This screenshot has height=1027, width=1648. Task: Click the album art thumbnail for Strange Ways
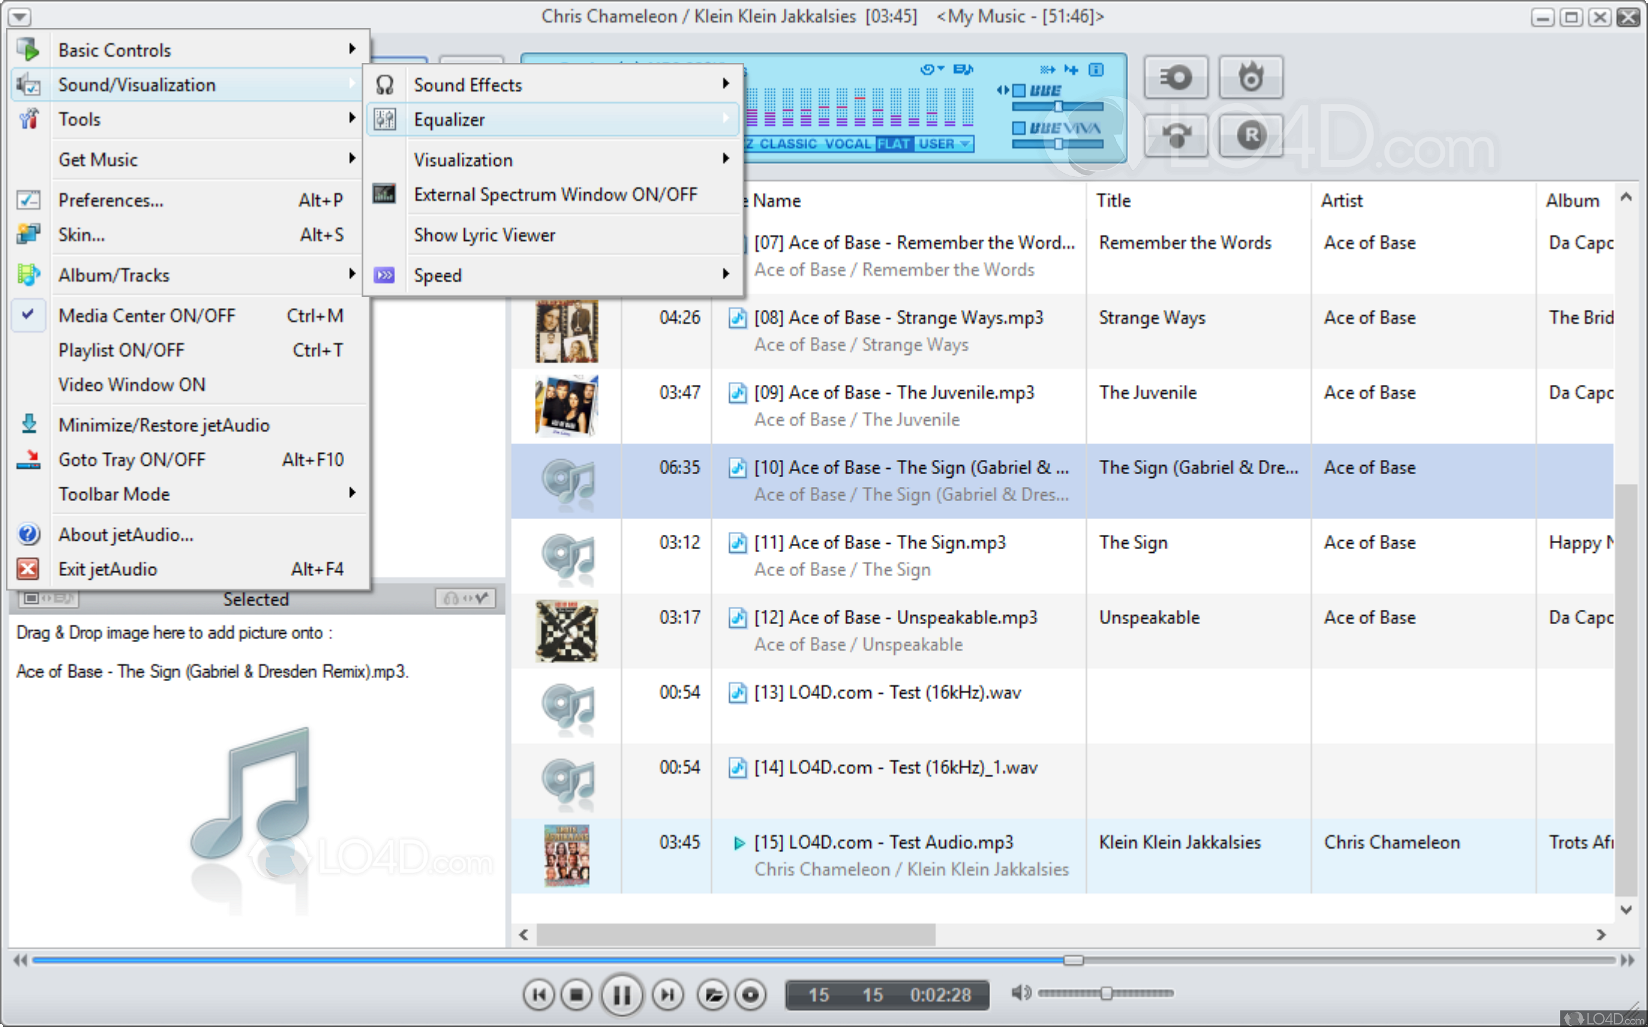pos(567,332)
